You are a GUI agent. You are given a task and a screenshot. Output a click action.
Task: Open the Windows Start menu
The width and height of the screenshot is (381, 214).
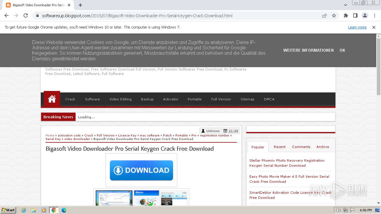[8, 210]
